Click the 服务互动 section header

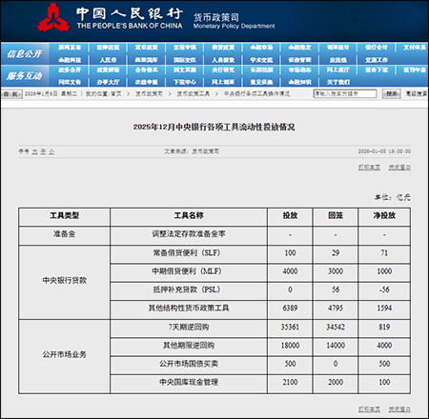tap(25, 76)
